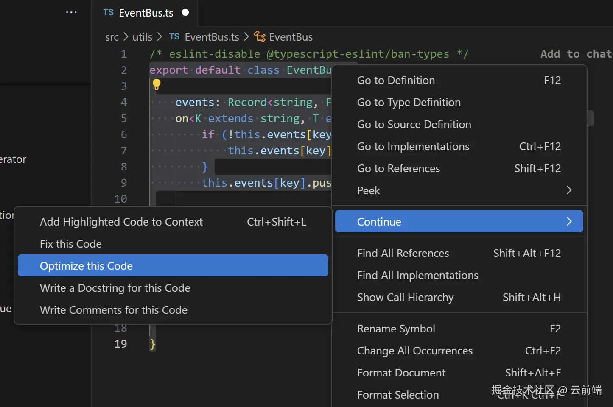Select Optimize this Code
613x407 pixels.
pos(87,266)
